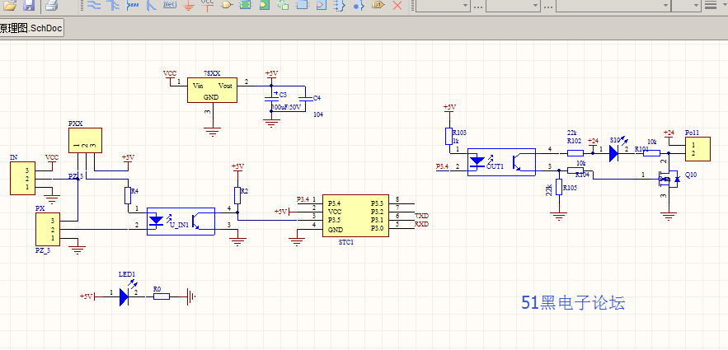Screen dimensions: 728x350
Task: Click the R2 resistor label
Action: click(245, 190)
